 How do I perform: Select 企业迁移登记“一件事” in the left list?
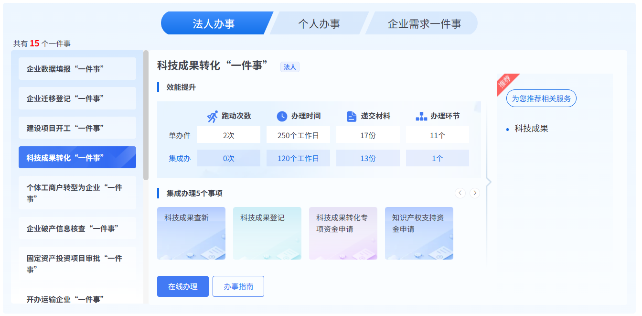coord(77,98)
